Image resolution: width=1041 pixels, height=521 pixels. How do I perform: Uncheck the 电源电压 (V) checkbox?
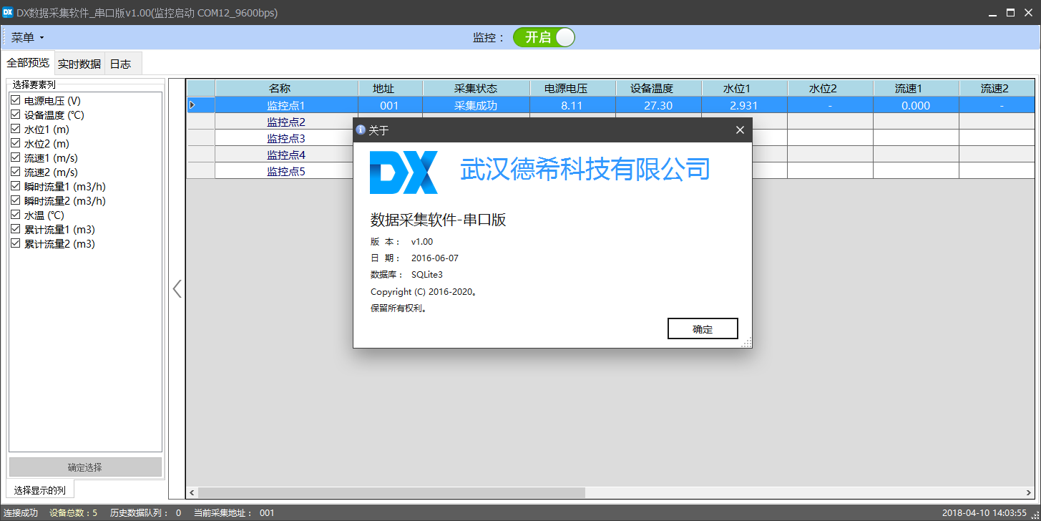(15, 101)
